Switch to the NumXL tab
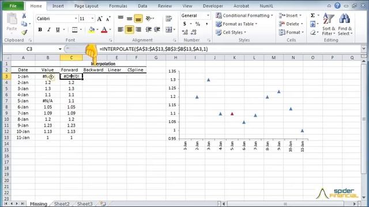The width and height of the screenshot is (369, 207). click(x=266, y=6)
